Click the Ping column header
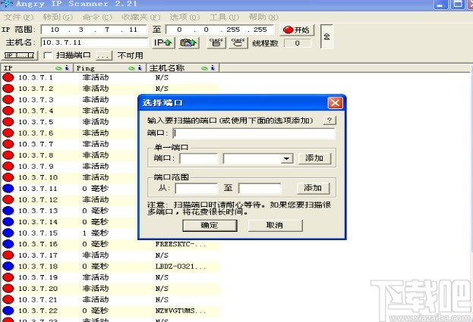The width and height of the screenshot is (473, 322). tap(110, 68)
